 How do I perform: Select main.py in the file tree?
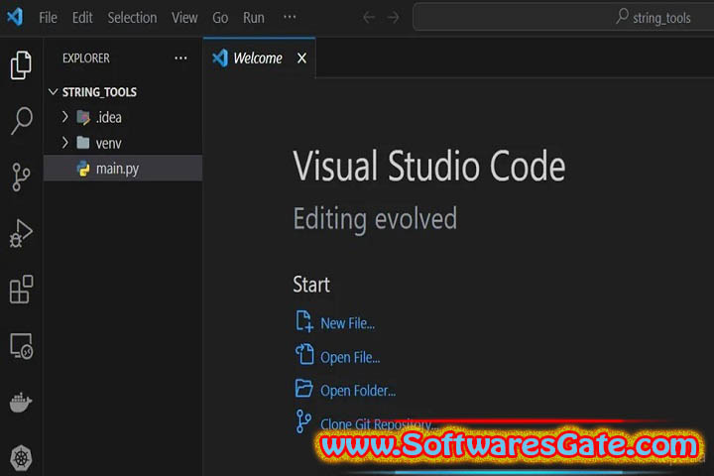(x=123, y=169)
